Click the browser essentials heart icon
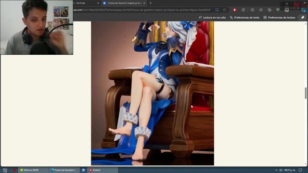Screen dimensions: 308x173 (x=278, y=10)
